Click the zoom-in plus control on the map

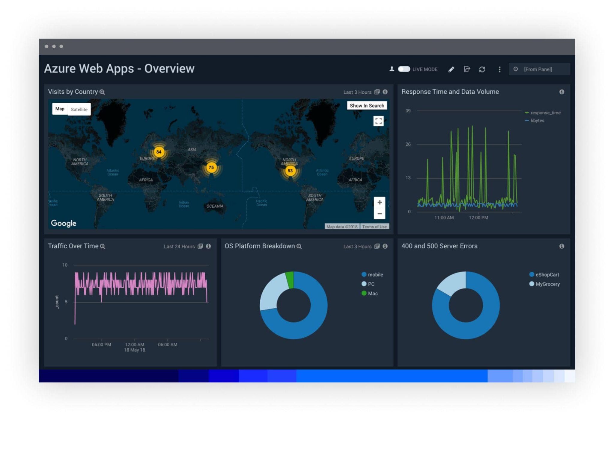(x=379, y=202)
